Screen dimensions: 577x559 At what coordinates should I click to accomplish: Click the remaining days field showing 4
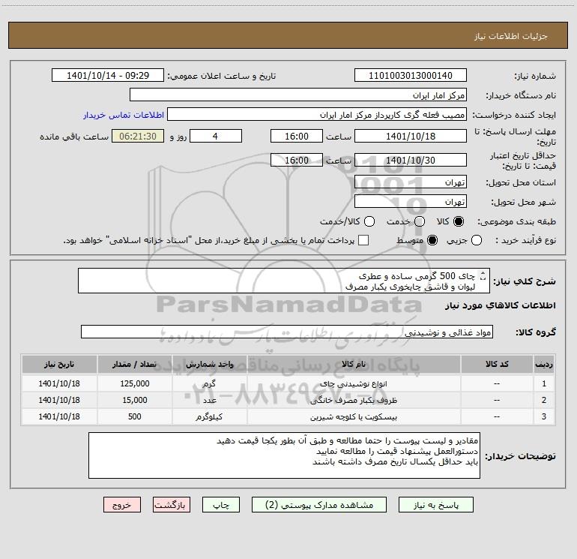pos(216,136)
